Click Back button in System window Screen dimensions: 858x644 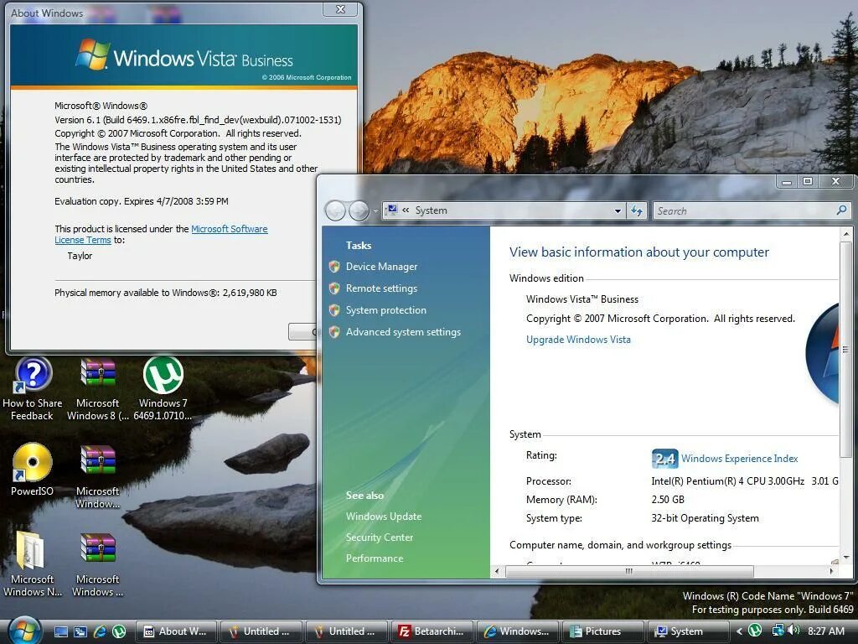point(335,210)
